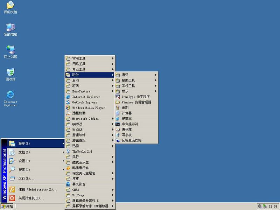Choose 注销 Administrator(L)...
Viewport: 280px width, 210px height.
(36, 189)
